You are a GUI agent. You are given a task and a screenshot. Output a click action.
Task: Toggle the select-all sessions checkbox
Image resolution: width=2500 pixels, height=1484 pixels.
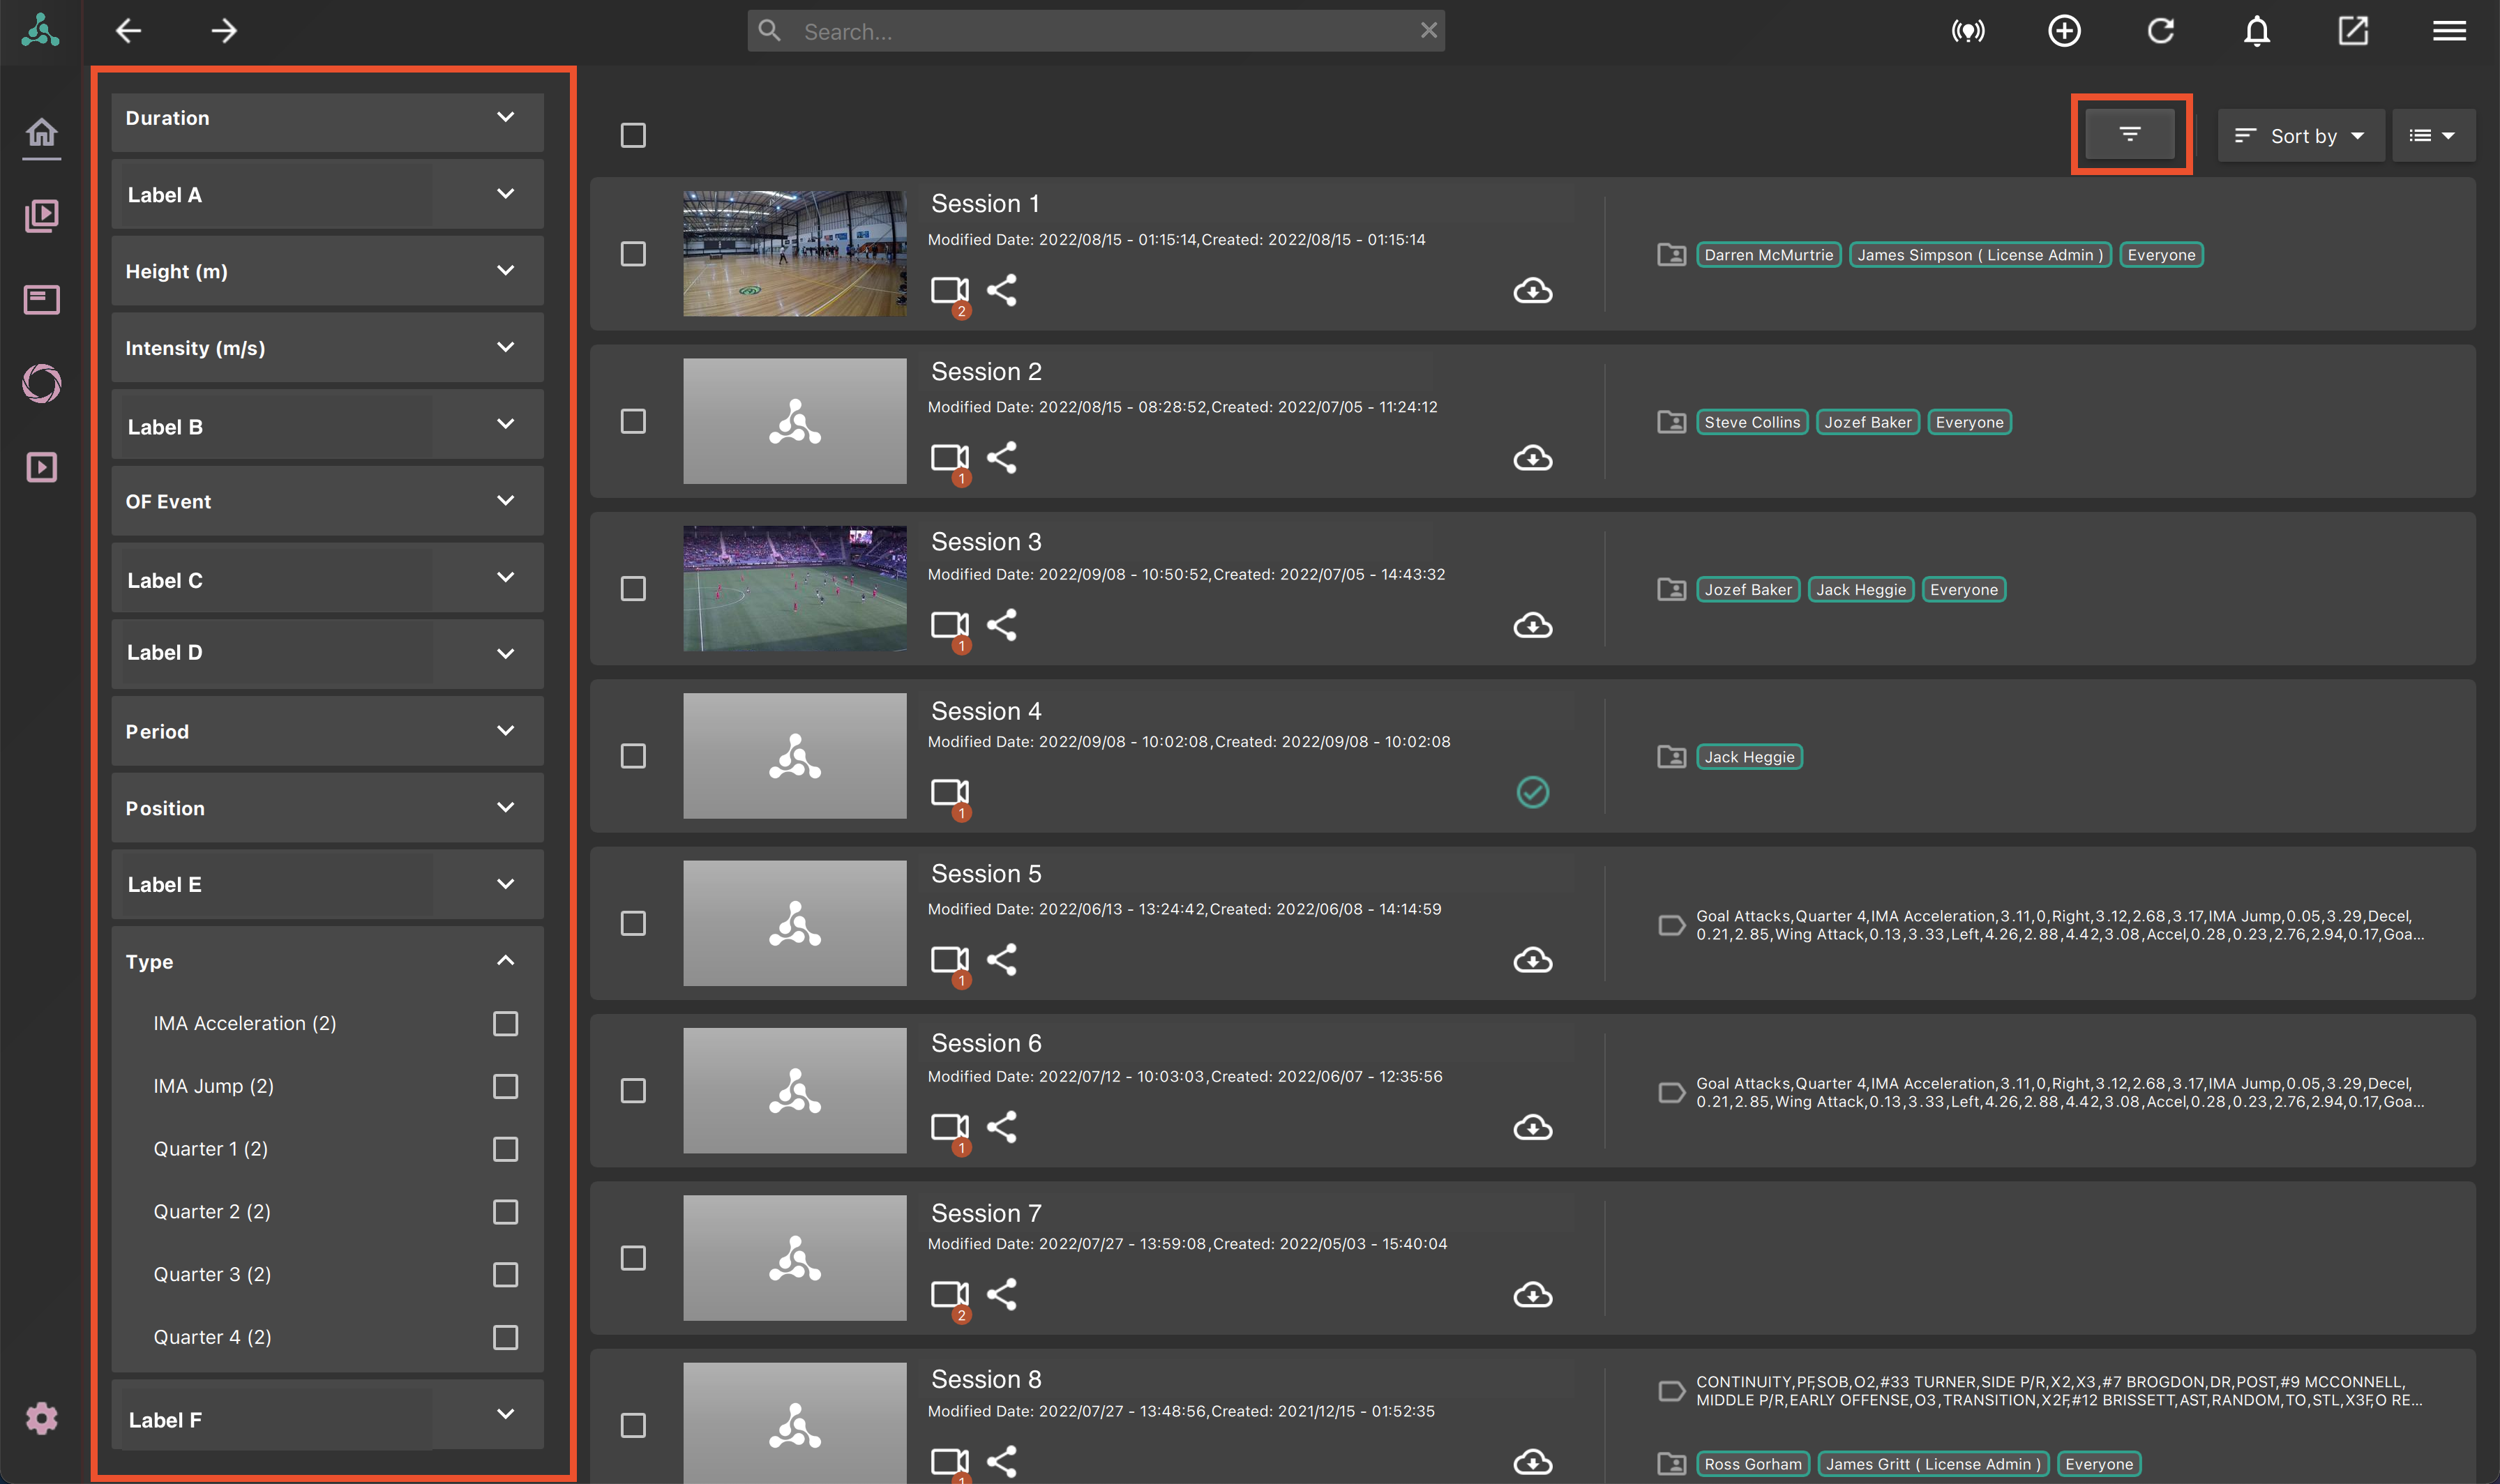633,135
